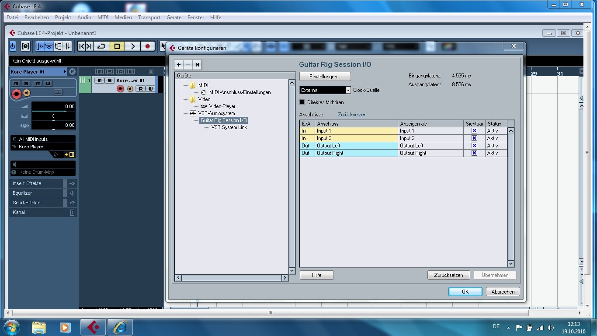Toggle the Show Inspector toolbar button
The height and width of the screenshot is (336, 597).
coord(40,46)
